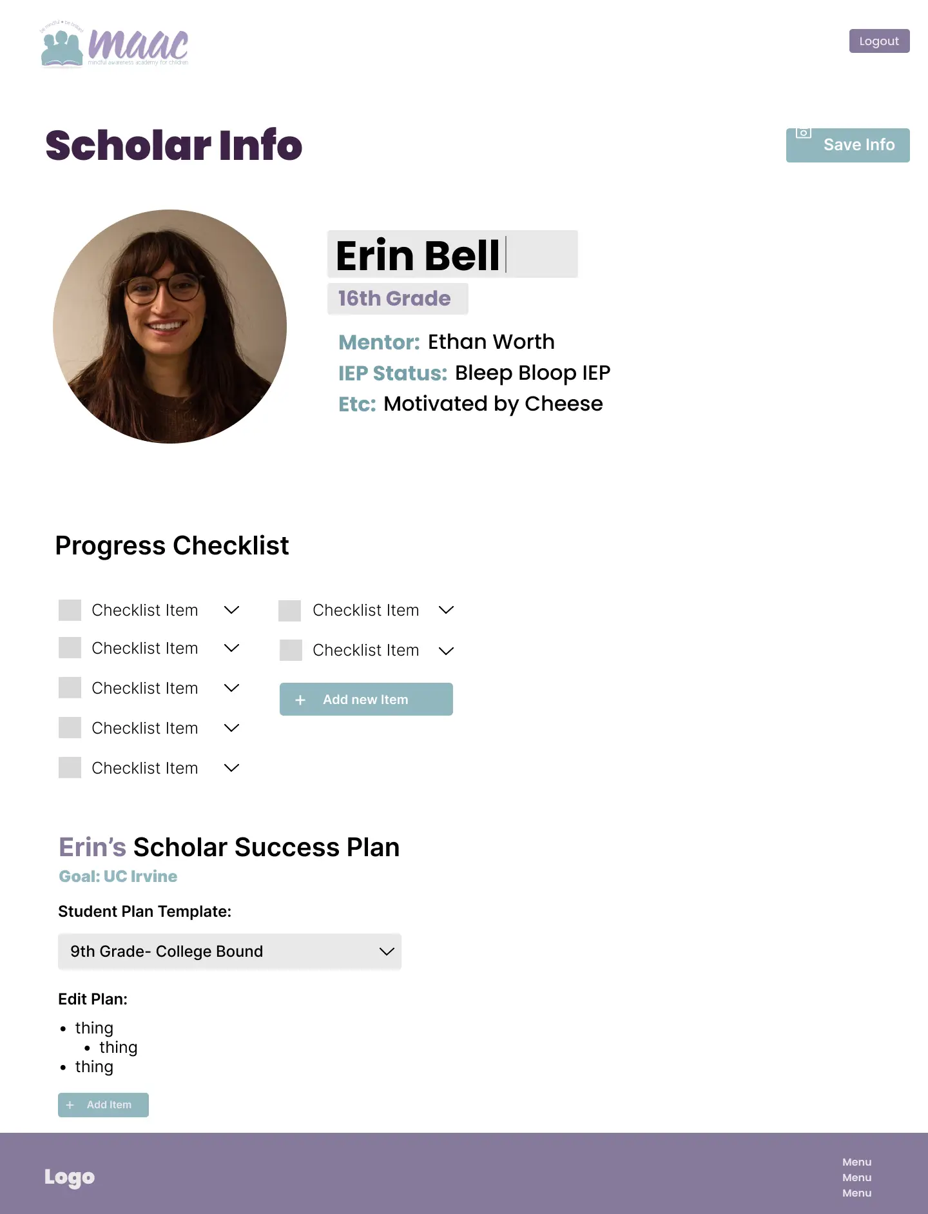This screenshot has height=1214, width=928.
Task: Click the Erin Bell name field
Action: pyautogui.click(x=452, y=254)
